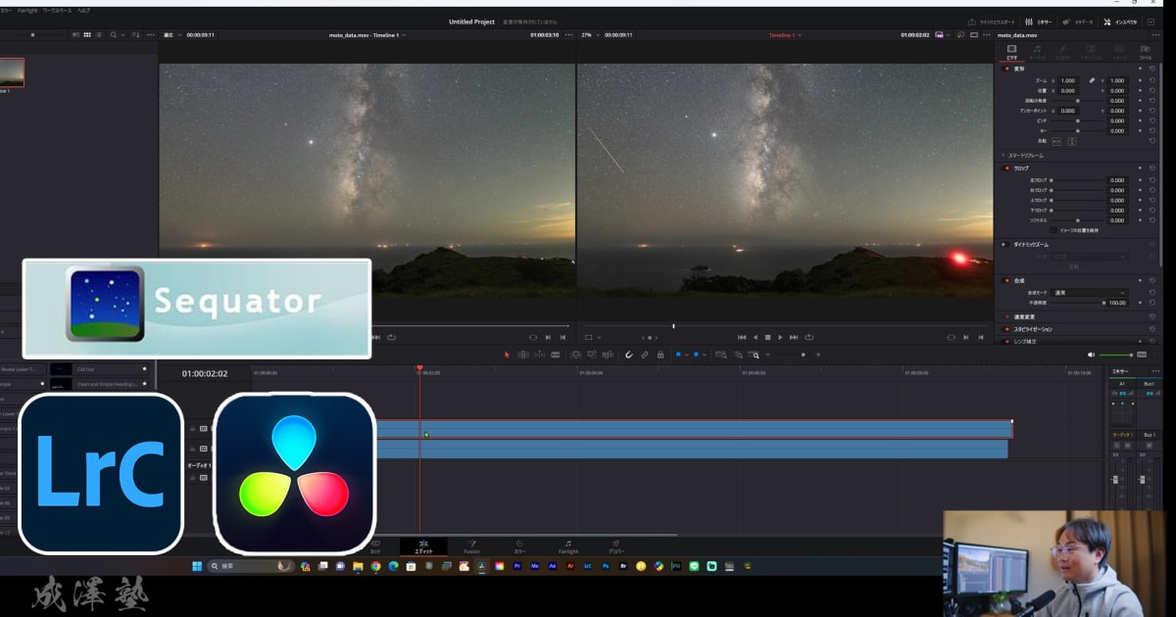Screen dimensions: 1176x617
Task: Click the Insert Clip icon
Action: 575,355
